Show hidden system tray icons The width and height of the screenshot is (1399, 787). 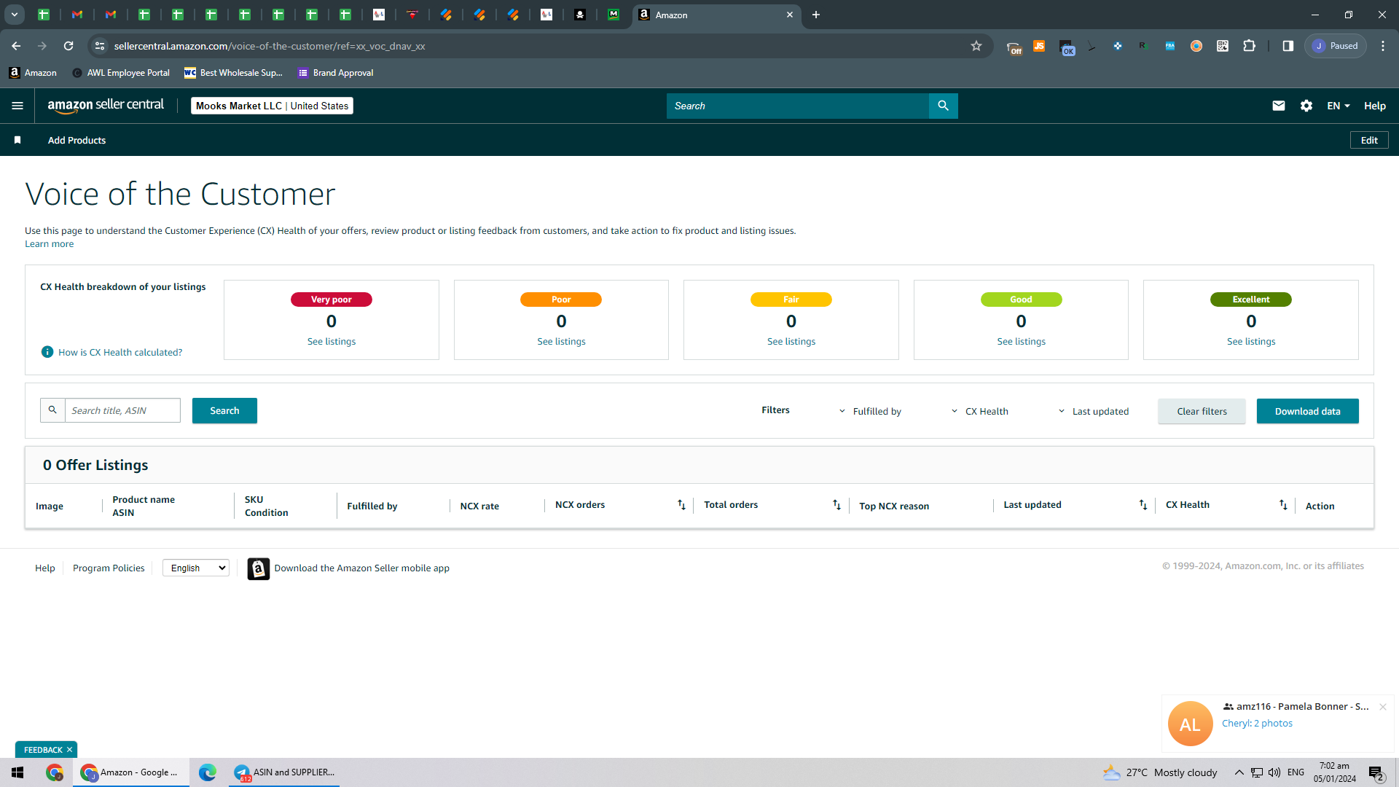click(x=1239, y=772)
